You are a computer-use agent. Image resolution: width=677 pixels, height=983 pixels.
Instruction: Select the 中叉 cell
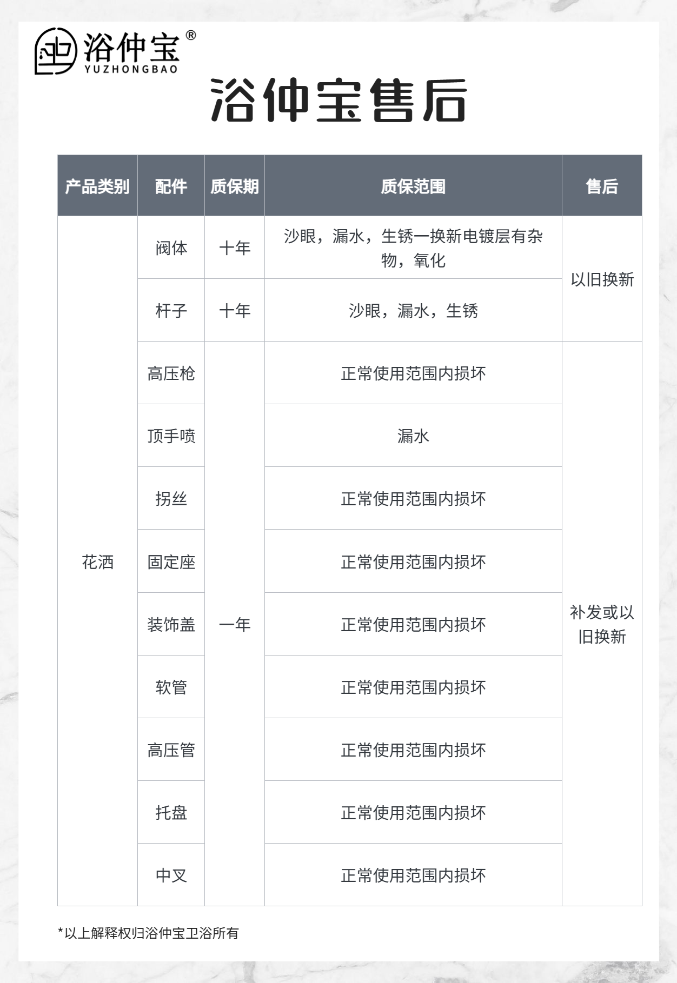pyautogui.click(x=171, y=875)
